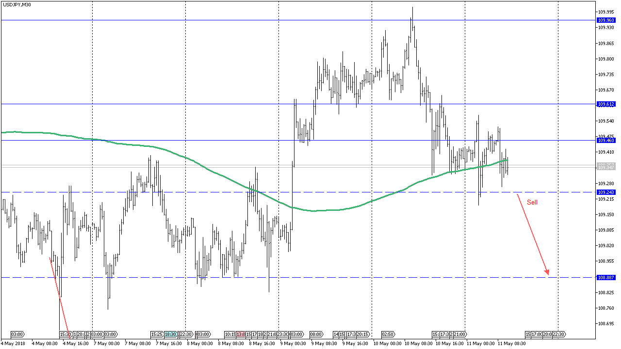Click the 109.960 price level label
Viewport: 621px width, 349px height.
pos(605,20)
